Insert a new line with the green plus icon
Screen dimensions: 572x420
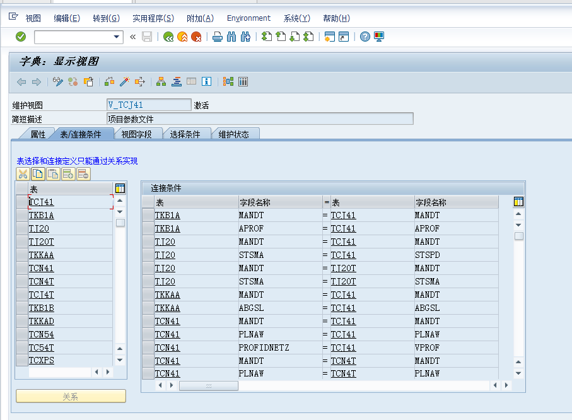pos(68,173)
